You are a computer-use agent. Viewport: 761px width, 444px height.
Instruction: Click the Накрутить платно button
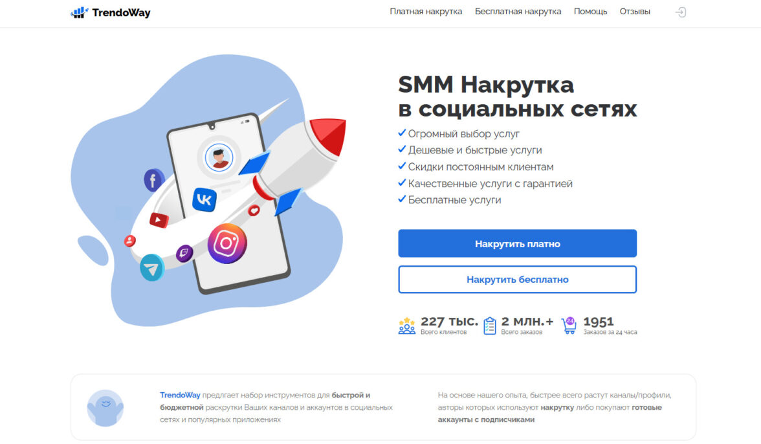pyautogui.click(x=518, y=243)
